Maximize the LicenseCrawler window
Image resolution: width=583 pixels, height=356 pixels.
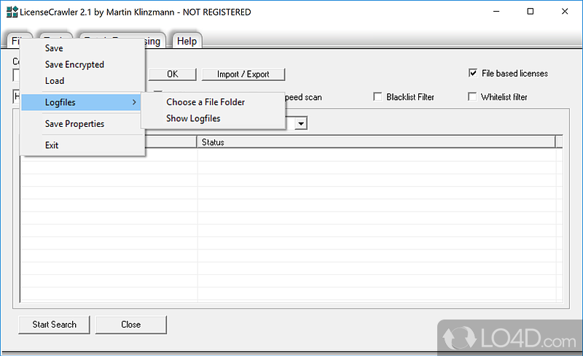531,12
